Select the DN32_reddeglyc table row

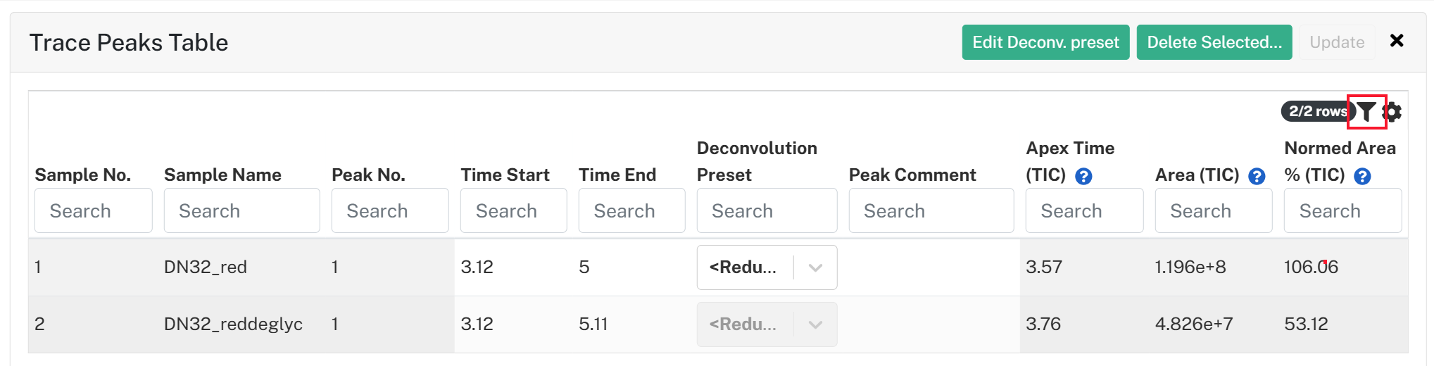point(718,324)
